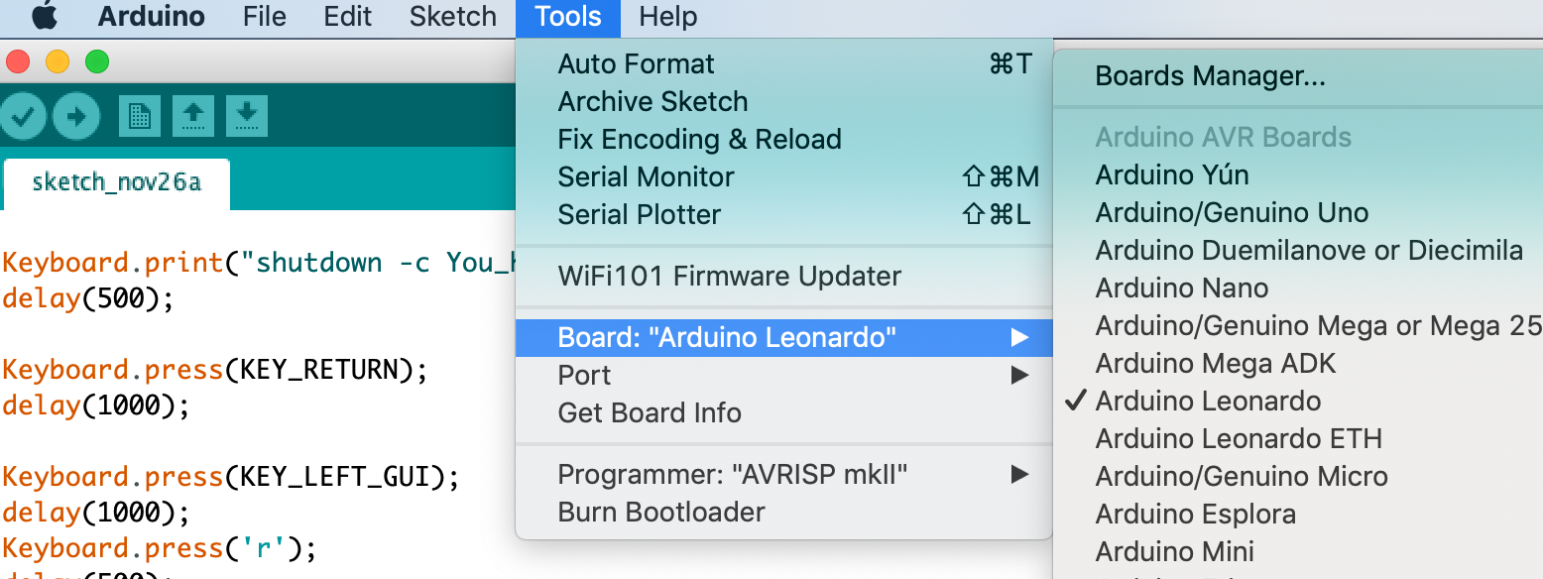
Task: Open the Serial Plotter
Action: click(x=784, y=215)
